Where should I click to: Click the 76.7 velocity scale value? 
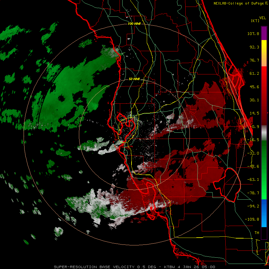254,60
